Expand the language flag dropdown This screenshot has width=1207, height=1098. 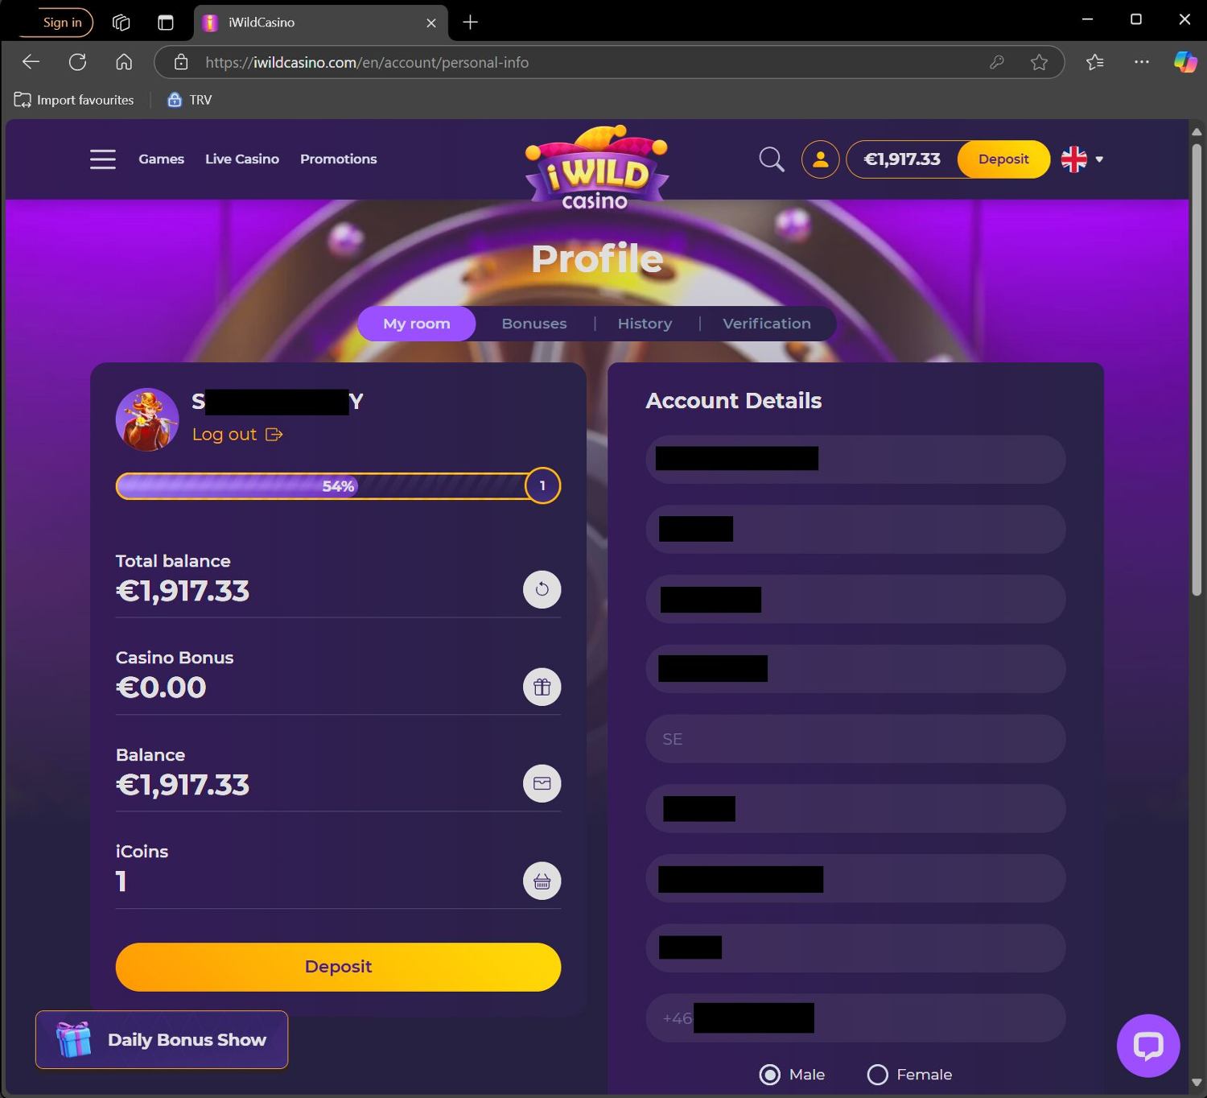click(1082, 159)
